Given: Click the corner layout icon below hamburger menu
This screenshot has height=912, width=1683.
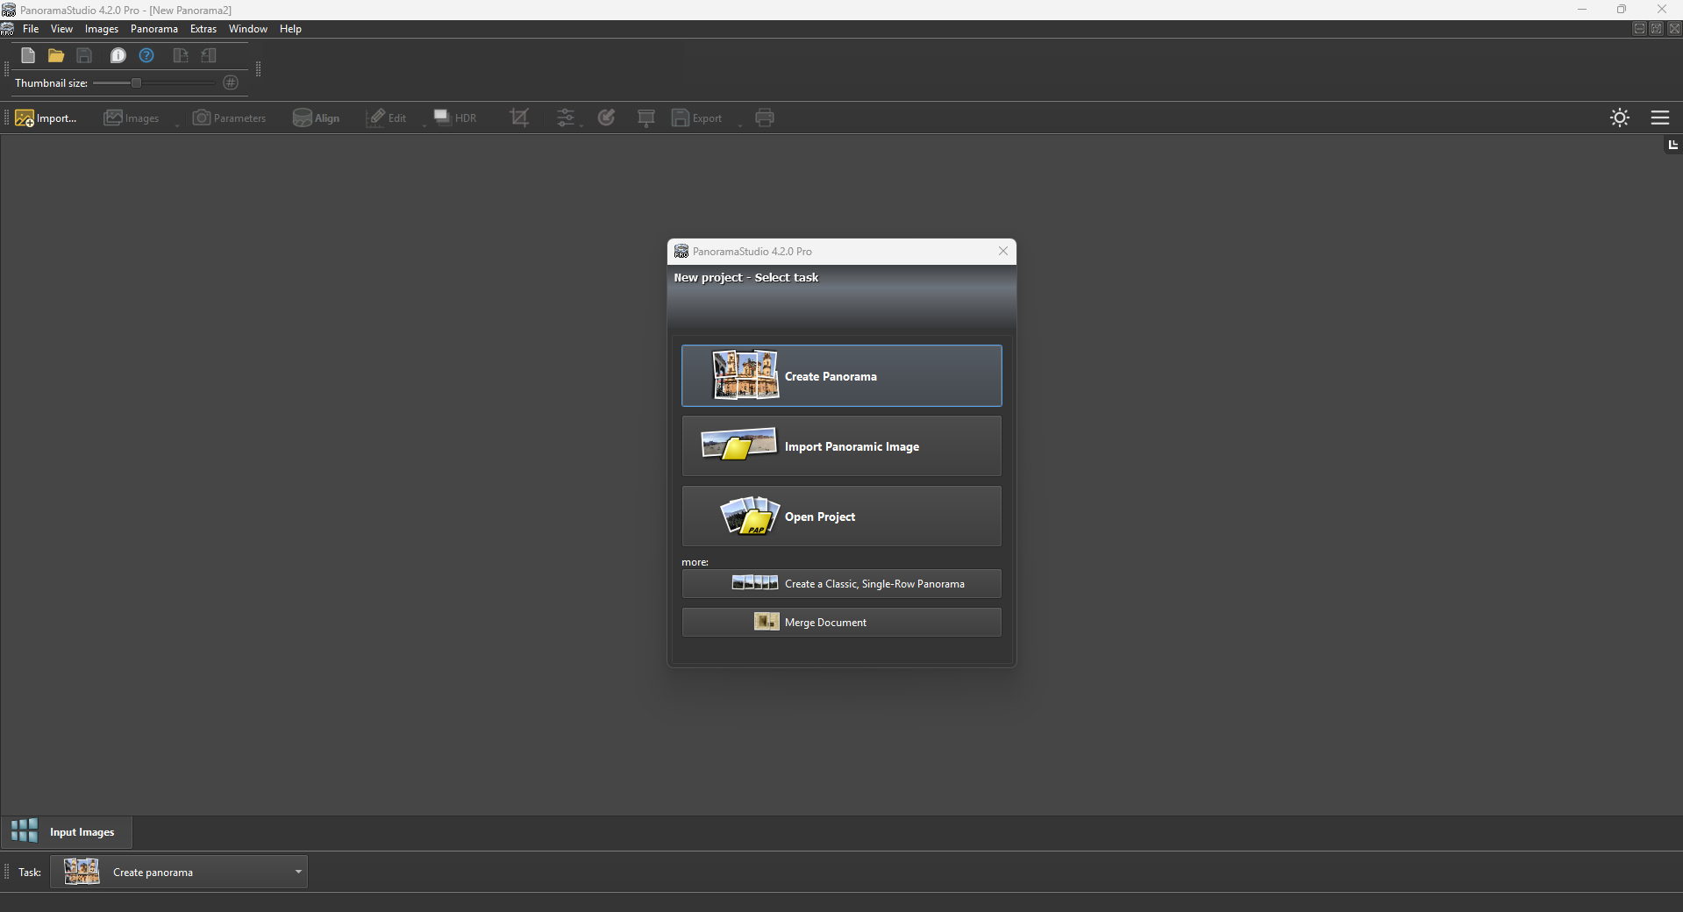Looking at the screenshot, I should [1672, 145].
